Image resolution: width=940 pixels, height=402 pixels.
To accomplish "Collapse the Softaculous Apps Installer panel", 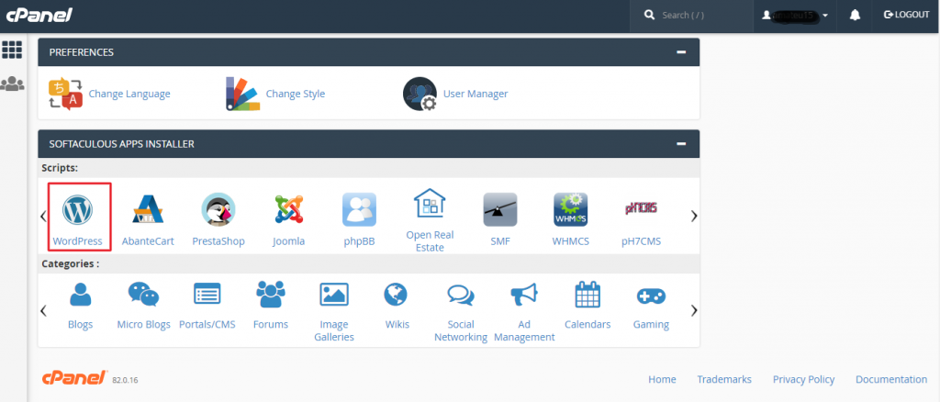I will tap(681, 144).
